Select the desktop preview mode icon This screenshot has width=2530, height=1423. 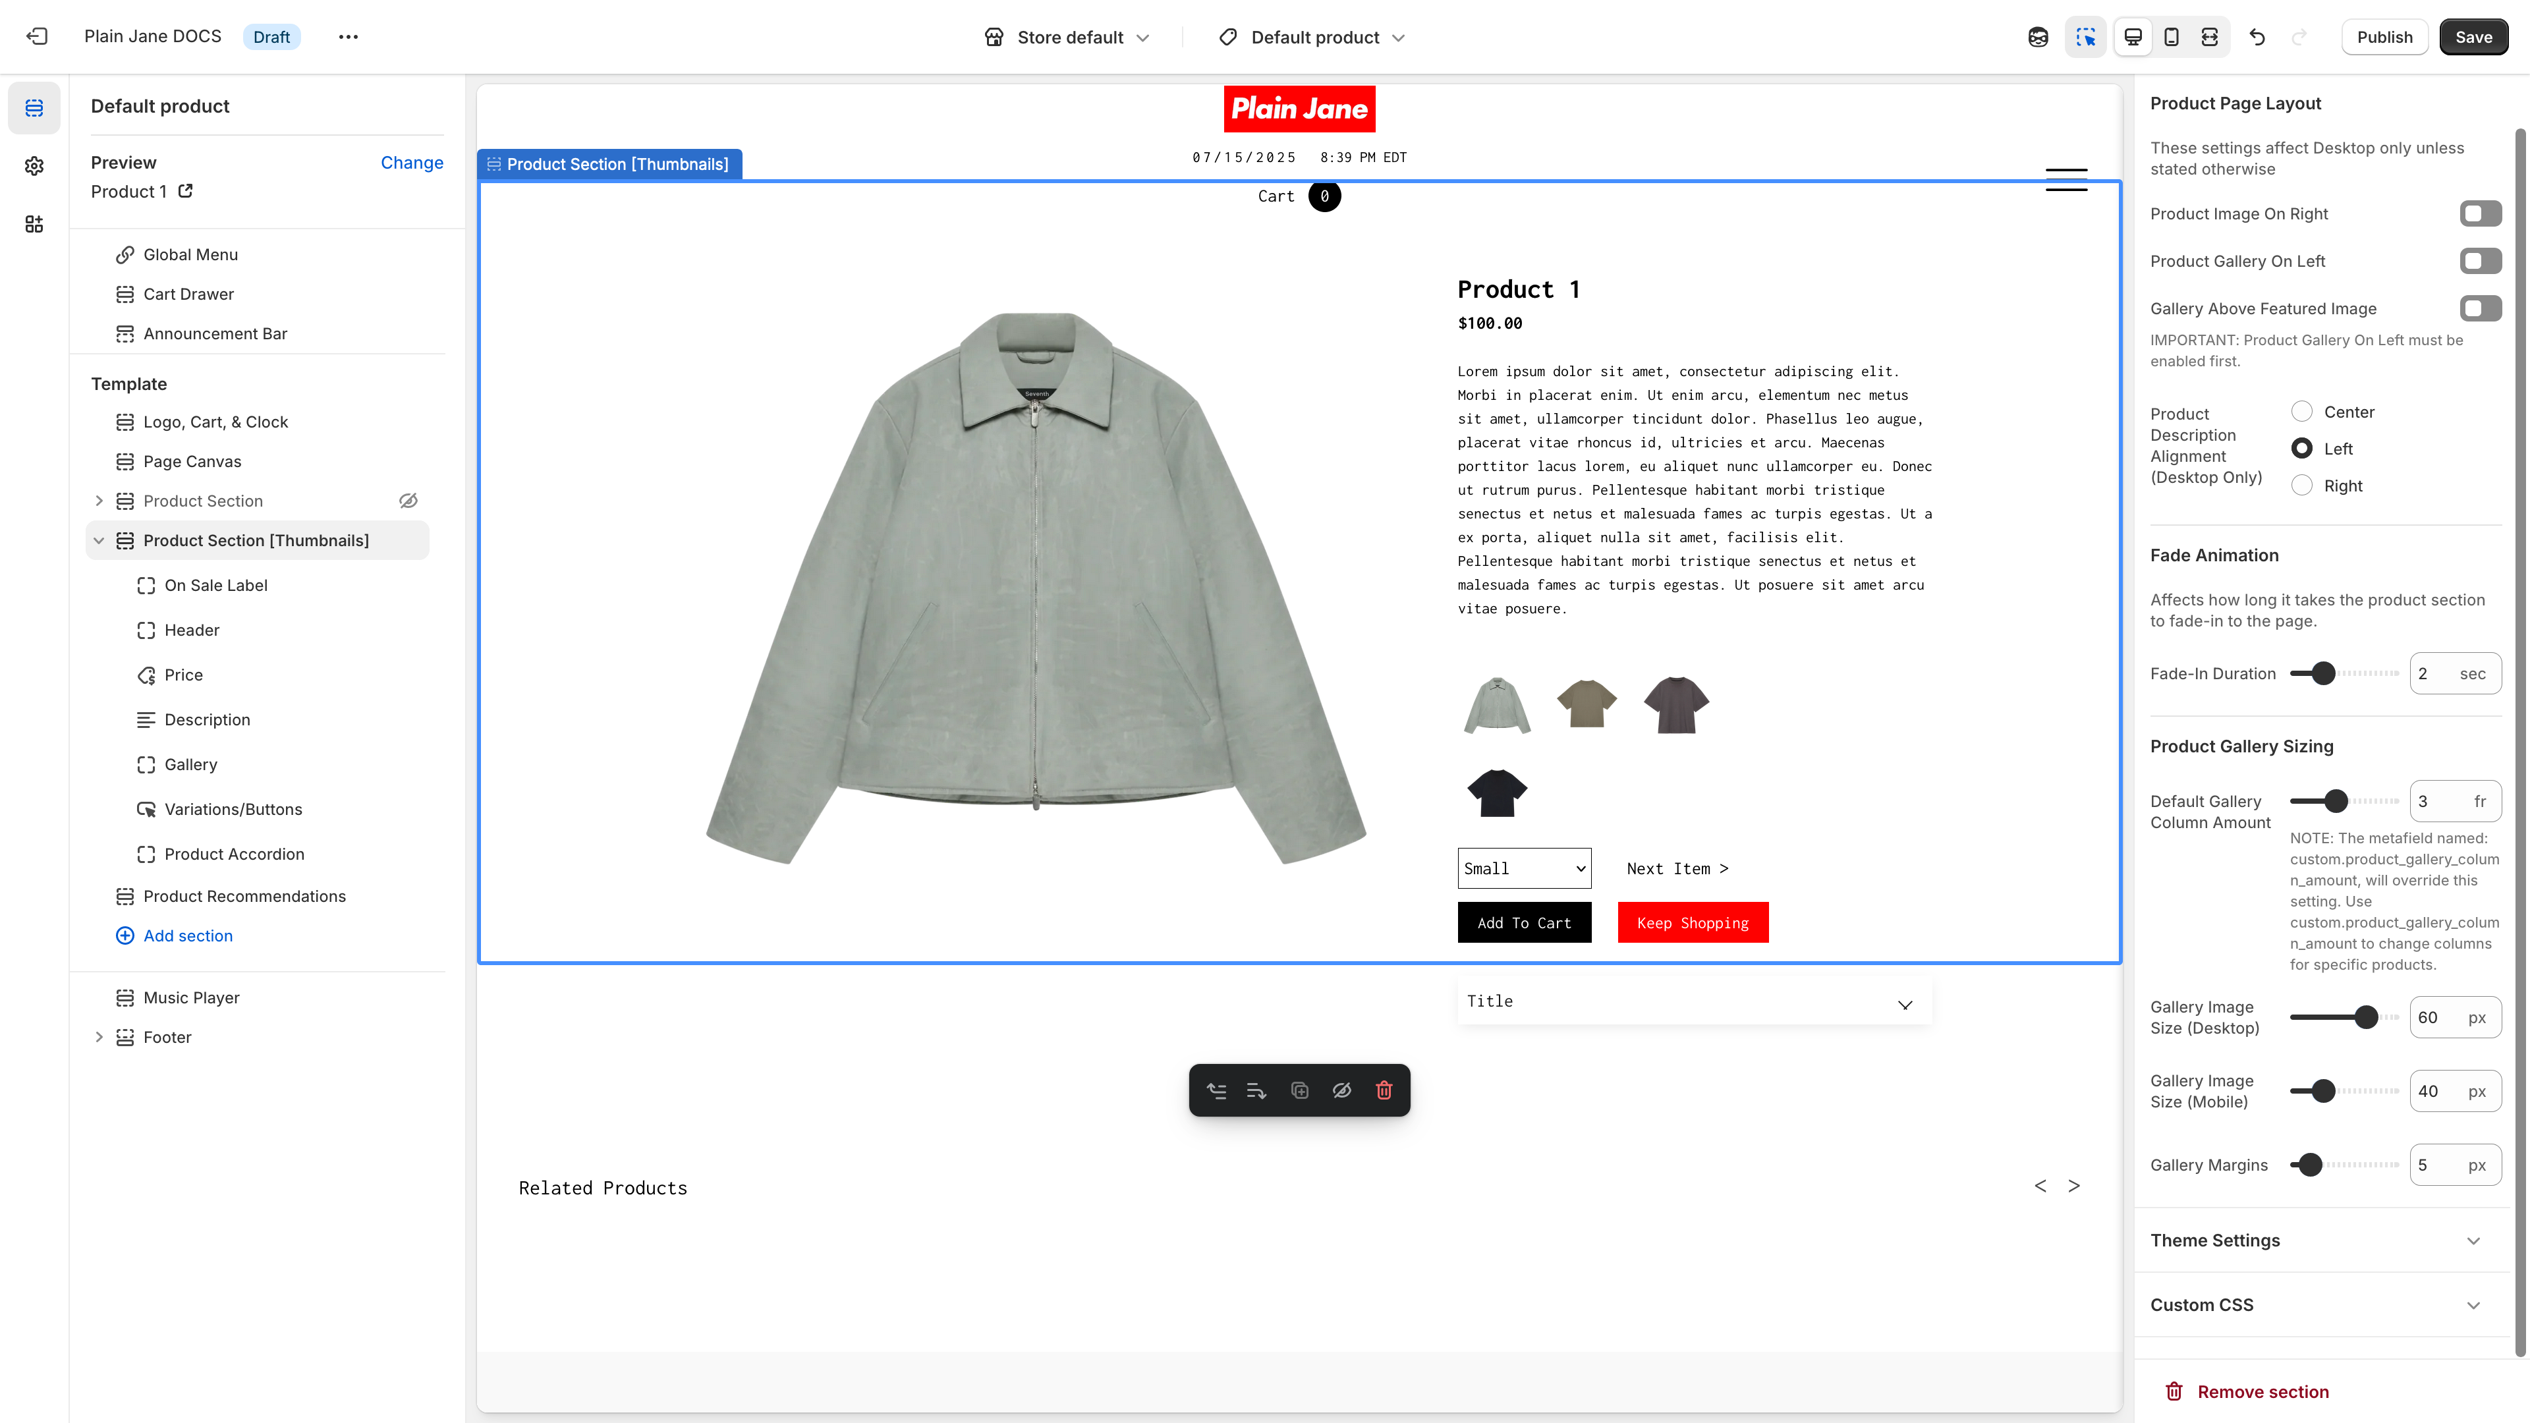click(x=2132, y=36)
